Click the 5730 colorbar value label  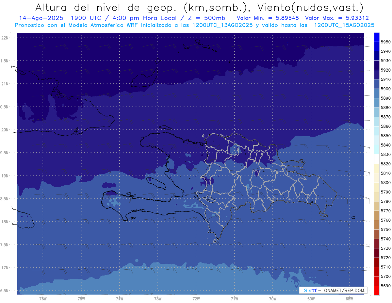click(x=385, y=248)
